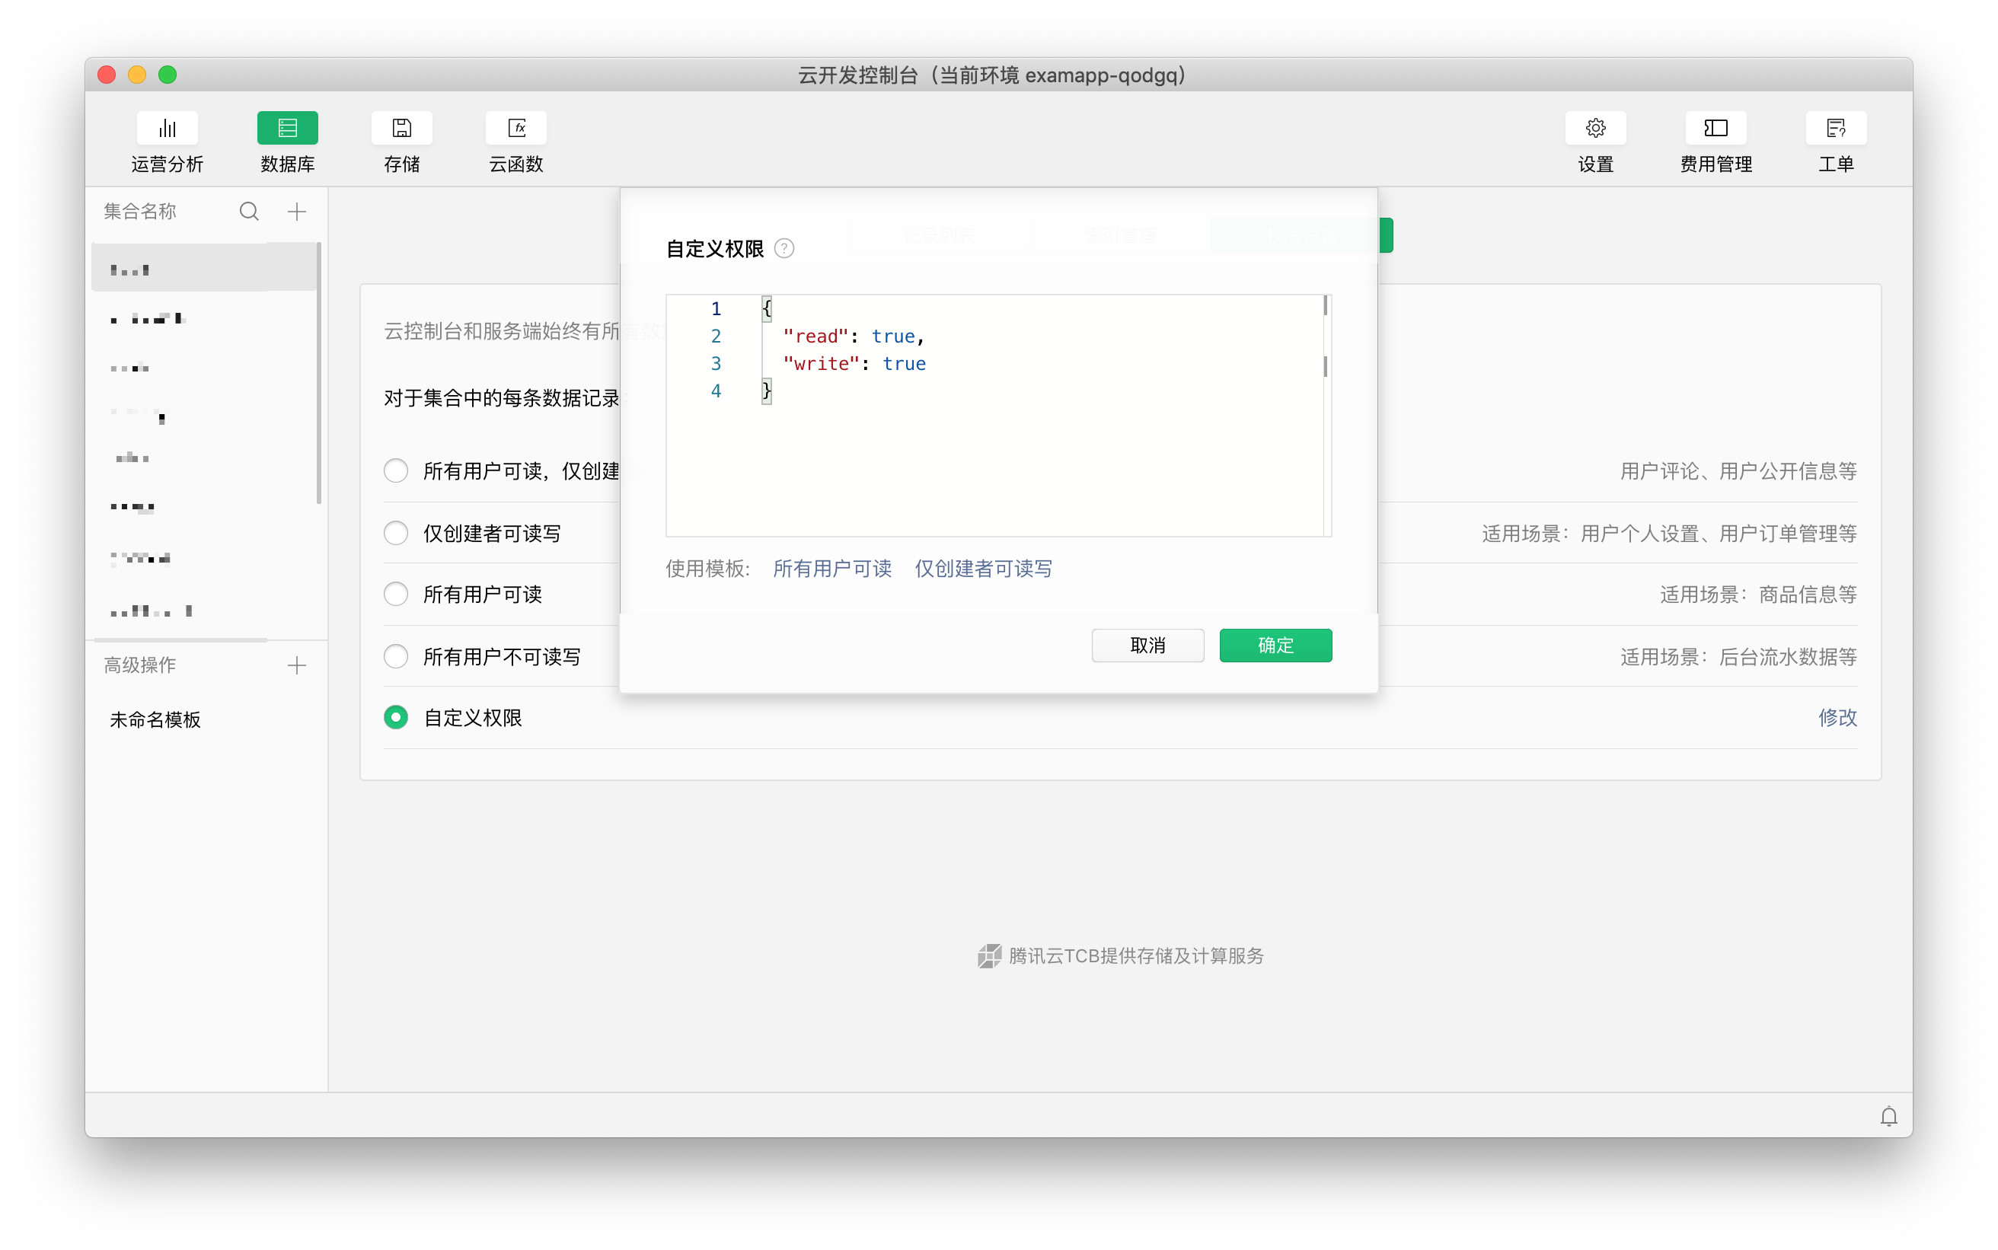This screenshot has height=1250, width=1998.
Task: Select the 所有用户可读 radio option
Action: coord(396,595)
